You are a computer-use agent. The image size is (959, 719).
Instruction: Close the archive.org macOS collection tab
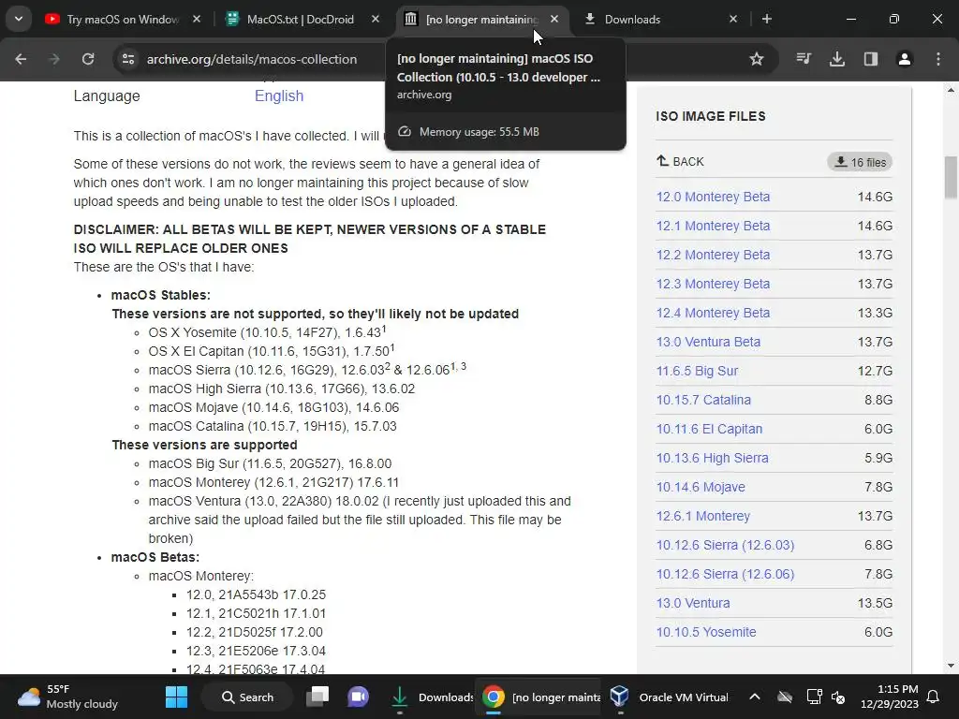[x=554, y=19]
